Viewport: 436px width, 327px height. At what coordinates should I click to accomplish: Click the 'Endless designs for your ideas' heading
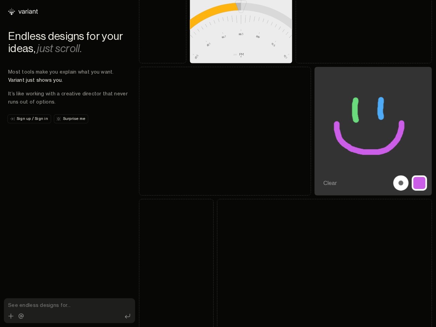click(x=65, y=42)
